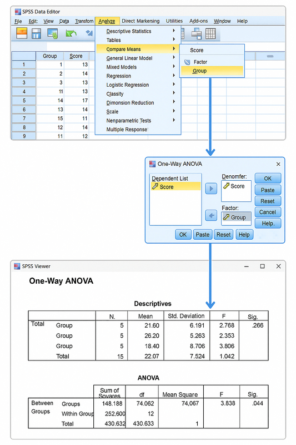
Task: Click the green recall dialog arrow icon
Action: [x=71, y=33]
